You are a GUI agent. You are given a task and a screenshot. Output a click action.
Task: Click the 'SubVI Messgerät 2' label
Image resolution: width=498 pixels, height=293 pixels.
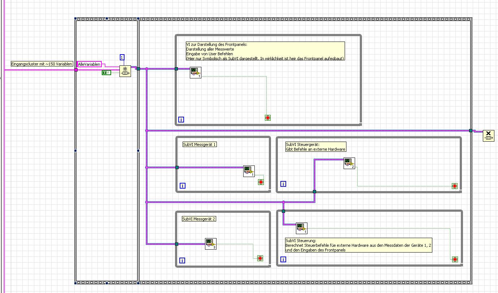coord(199,219)
